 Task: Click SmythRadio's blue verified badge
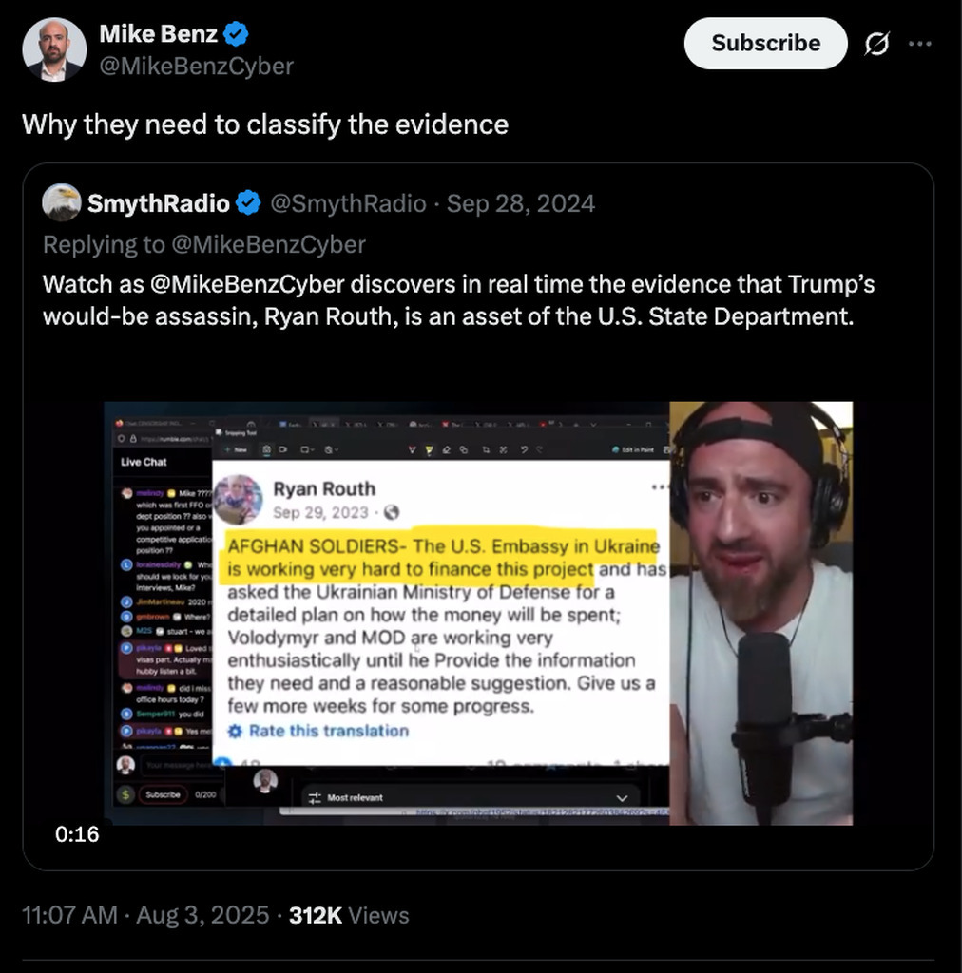(x=249, y=203)
